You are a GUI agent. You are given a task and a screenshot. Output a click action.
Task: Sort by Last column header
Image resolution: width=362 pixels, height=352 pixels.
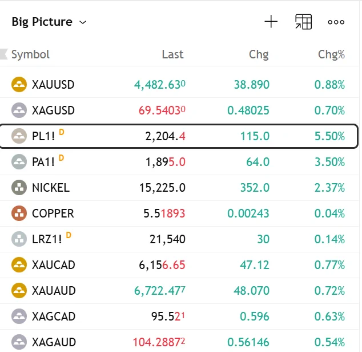click(x=172, y=54)
